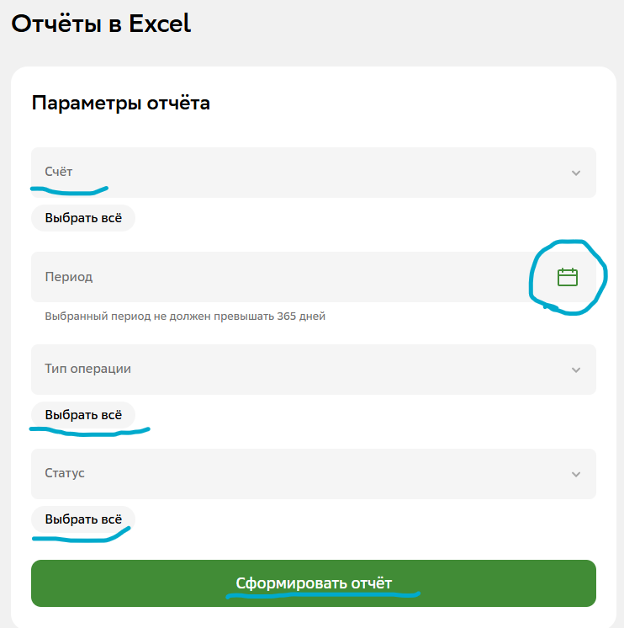Click the Период placeholder text
The height and width of the screenshot is (628, 624).
[x=68, y=276]
